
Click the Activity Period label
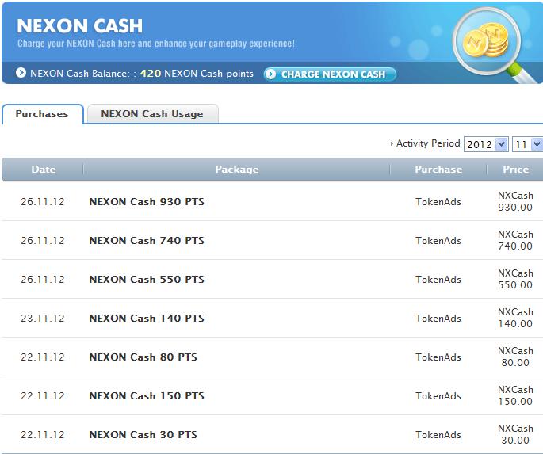click(428, 143)
